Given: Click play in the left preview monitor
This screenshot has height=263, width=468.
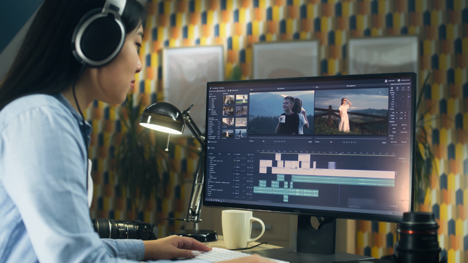Looking at the screenshot, I should pyautogui.click(x=280, y=141).
